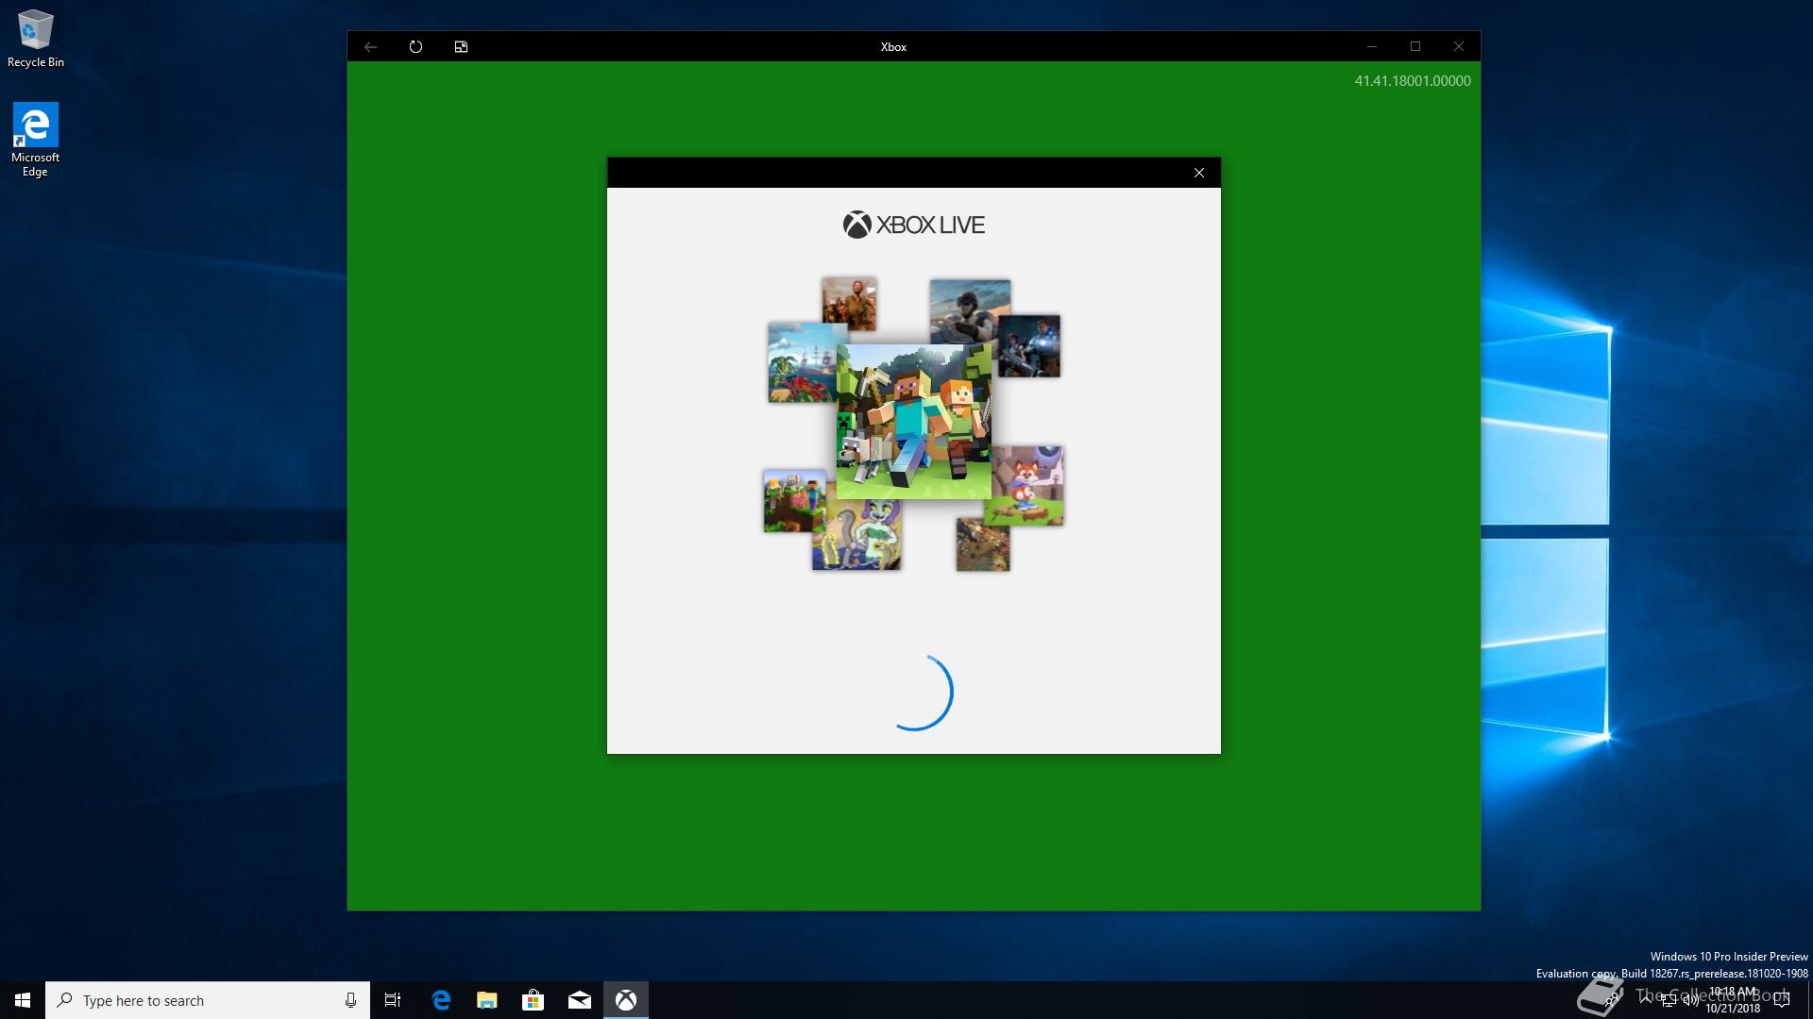Open the Recycle Bin desktop icon

(36, 40)
